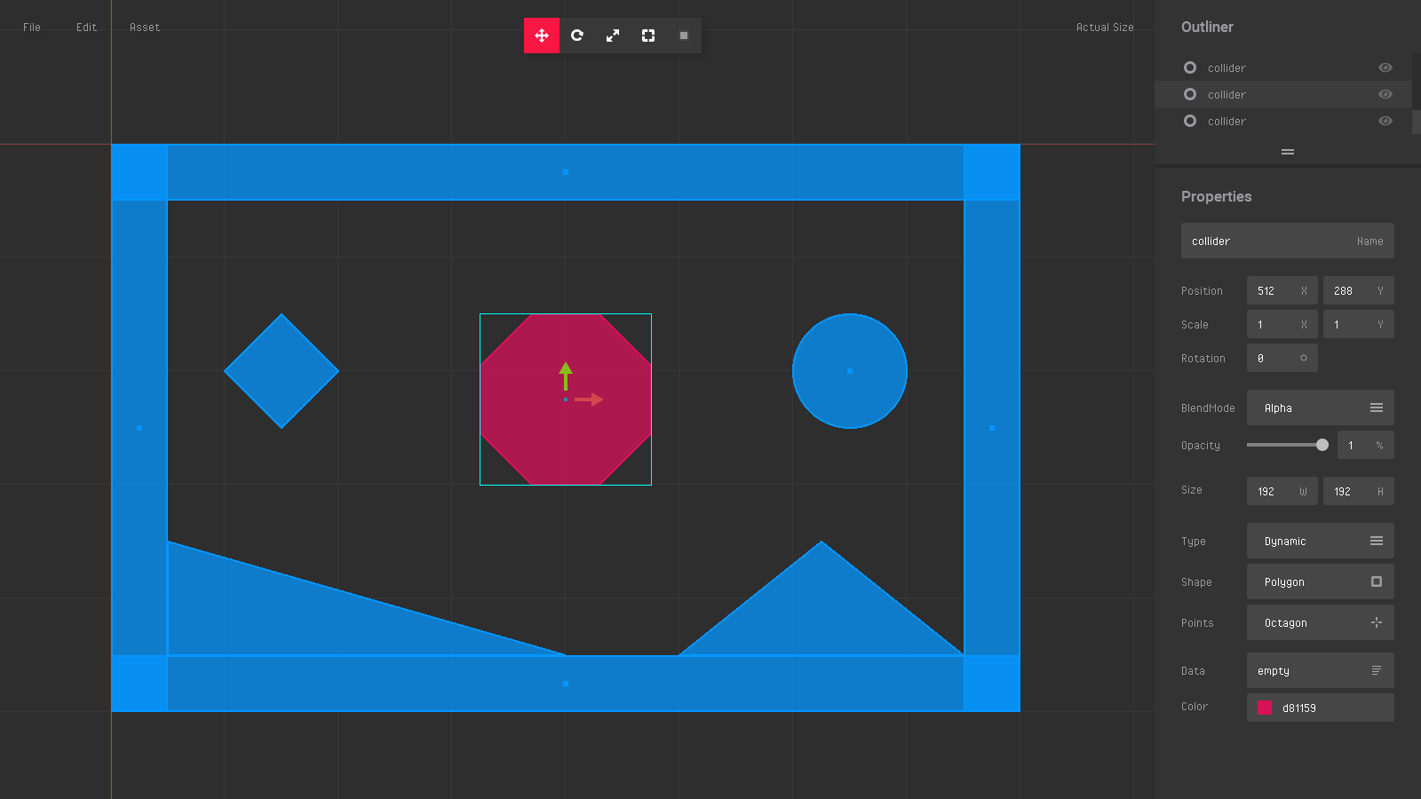
Task: Select the Rotate tool
Action: click(x=577, y=36)
